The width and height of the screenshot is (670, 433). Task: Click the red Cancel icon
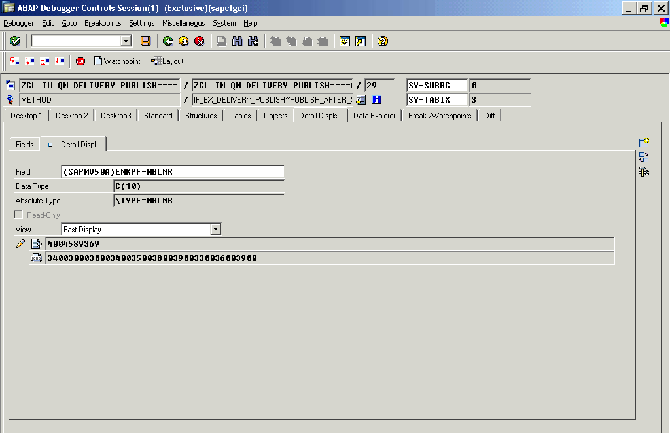tap(200, 41)
